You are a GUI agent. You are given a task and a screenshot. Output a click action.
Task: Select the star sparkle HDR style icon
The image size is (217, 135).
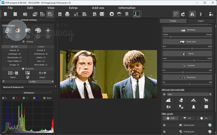(x=48, y=30)
